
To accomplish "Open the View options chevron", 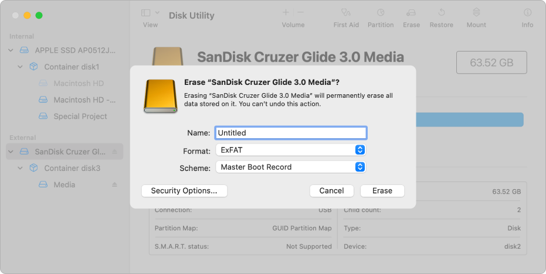I will pos(157,12).
